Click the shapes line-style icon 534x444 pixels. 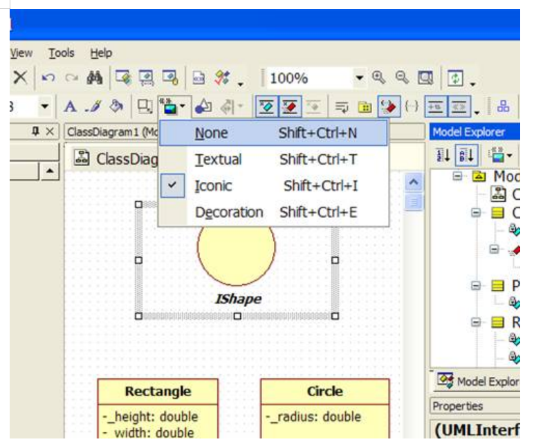tap(203, 107)
